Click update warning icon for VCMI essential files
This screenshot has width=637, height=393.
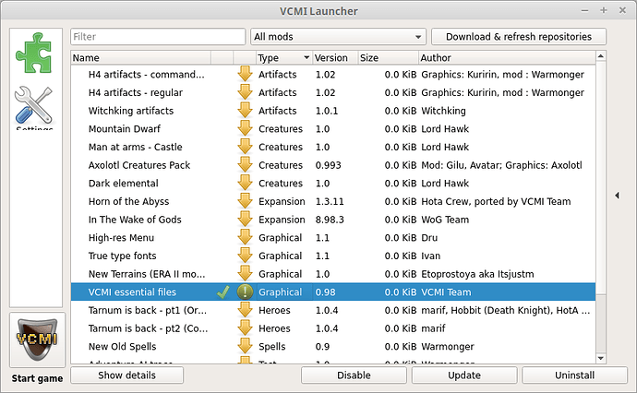coord(245,292)
